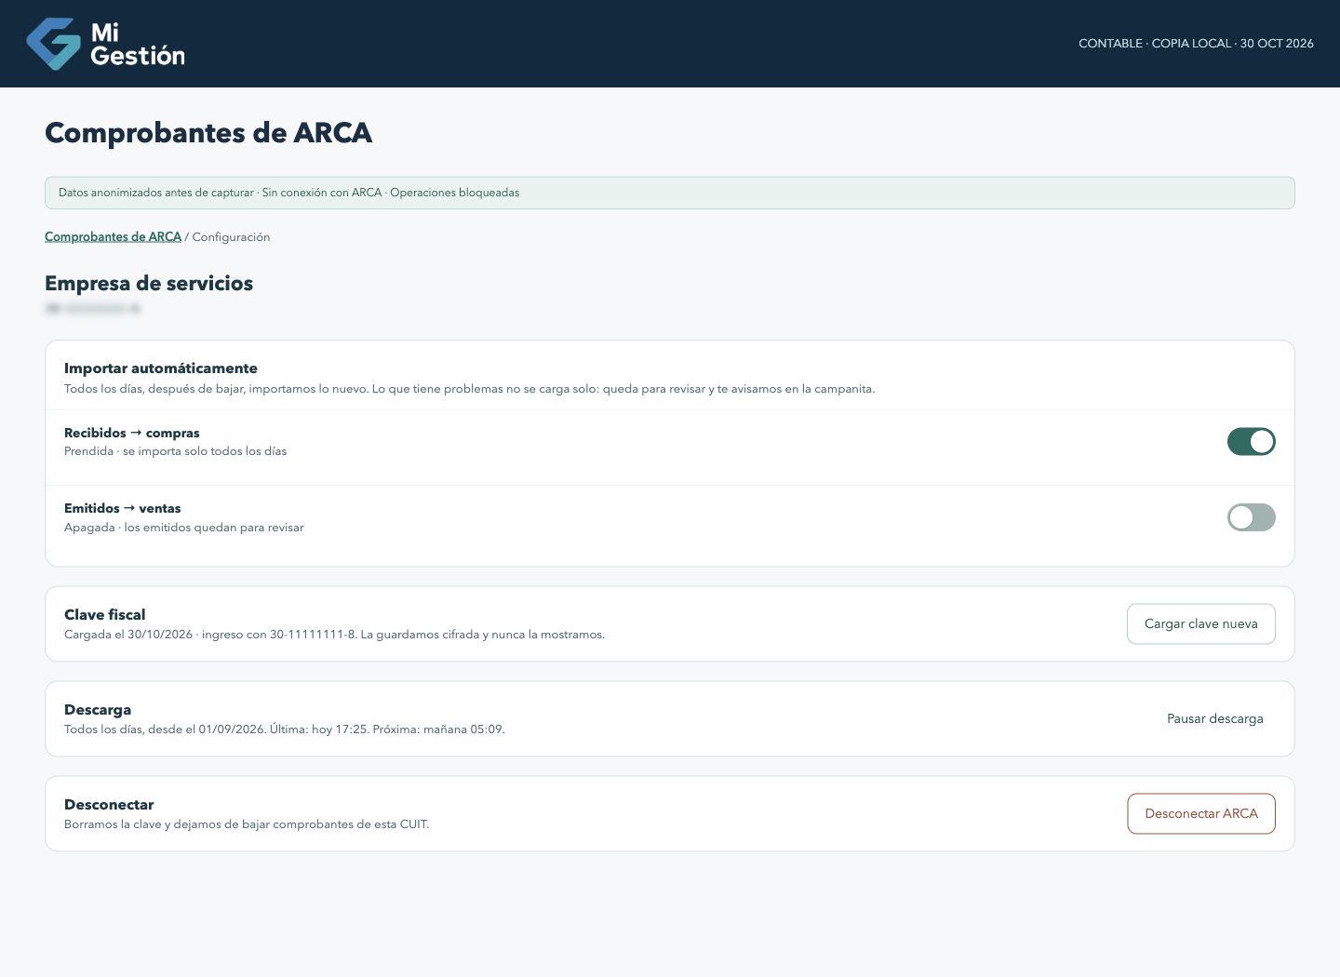Click the text 'Apagada · los emitidos quedan para revisar'
The width and height of the screenshot is (1340, 977).
click(184, 528)
